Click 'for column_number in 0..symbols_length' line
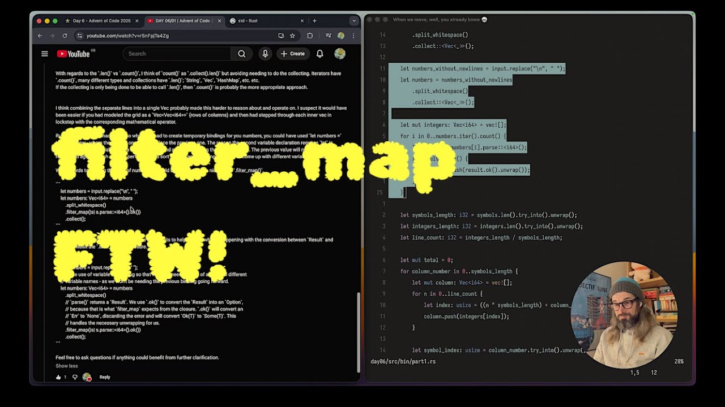 459,271
